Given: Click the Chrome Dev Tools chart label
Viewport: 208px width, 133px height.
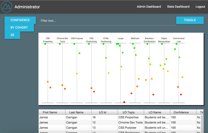Looking at the screenshot, I should [x=62, y=40].
